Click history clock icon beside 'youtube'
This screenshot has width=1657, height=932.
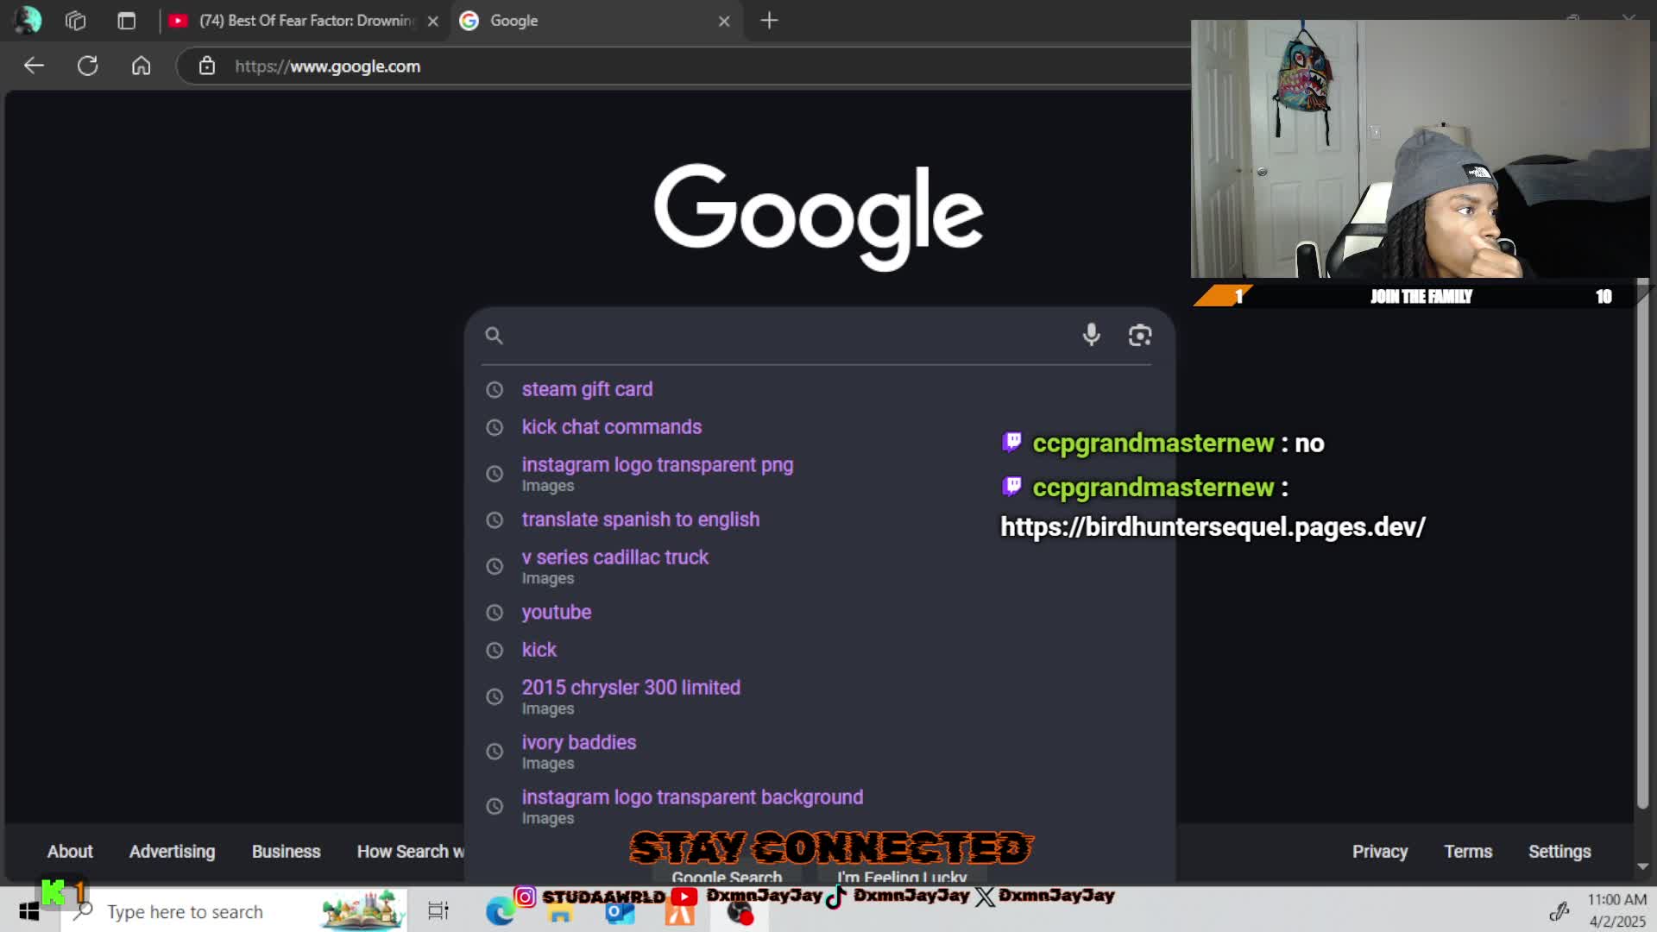point(495,613)
